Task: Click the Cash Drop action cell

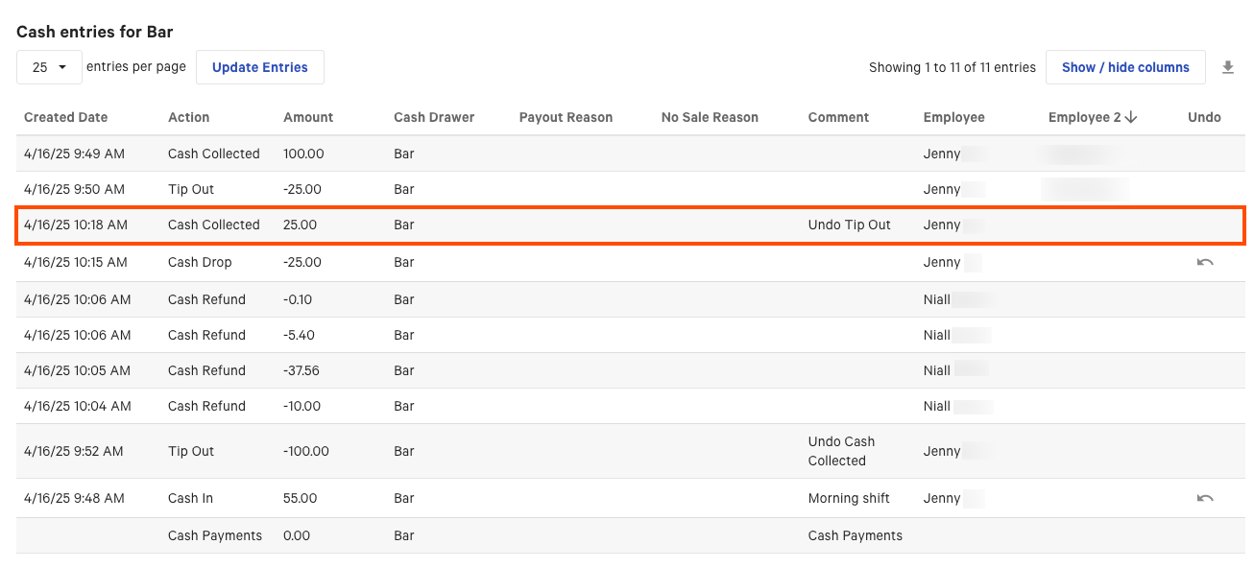Action: (200, 262)
